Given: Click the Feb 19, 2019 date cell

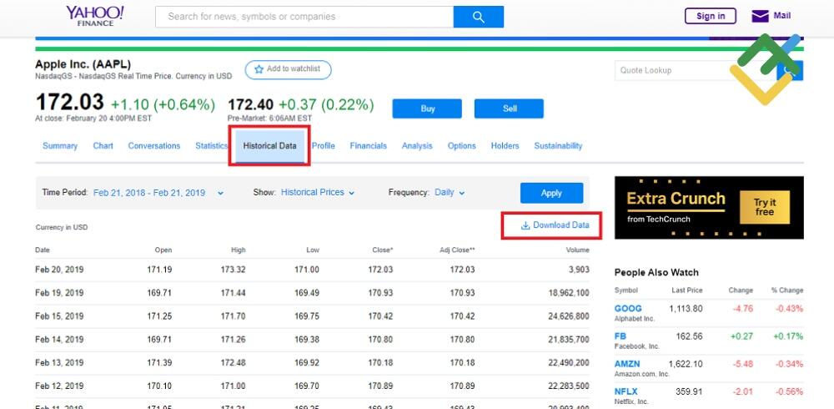Looking at the screenshot, I should pos(59,293).
